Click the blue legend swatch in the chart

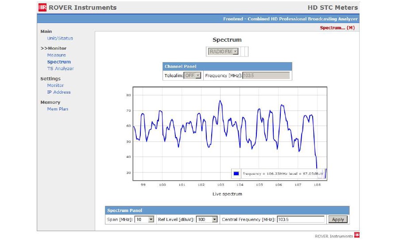236,174
